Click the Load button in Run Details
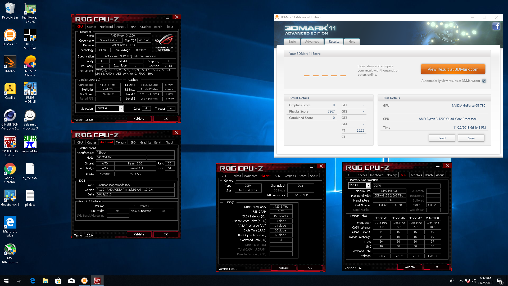The width and height of the screenshot is (508, 286). tap(442, 138)
